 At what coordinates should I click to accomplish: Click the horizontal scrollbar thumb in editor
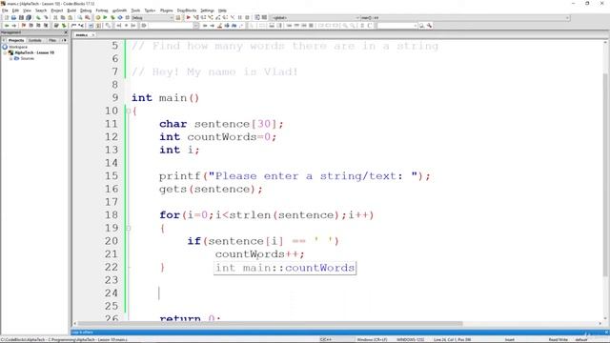[270, 324]
